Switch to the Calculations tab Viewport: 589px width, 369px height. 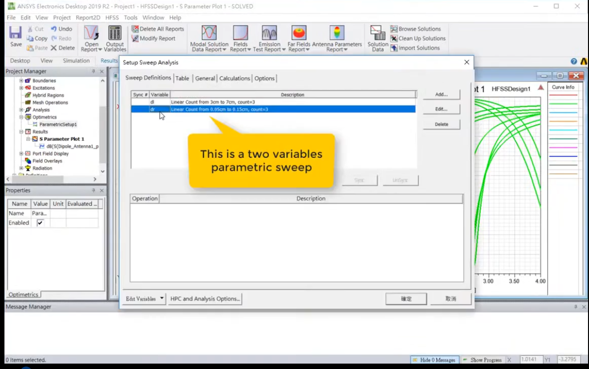[234, 79]
